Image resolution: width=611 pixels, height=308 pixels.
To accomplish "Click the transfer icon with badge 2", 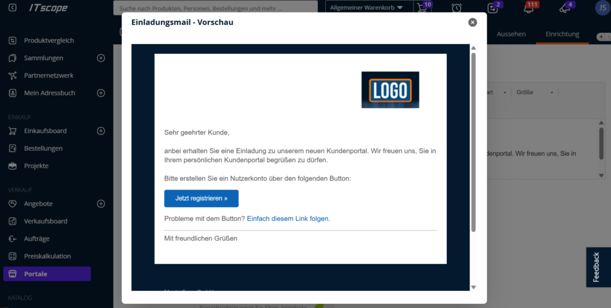I will [x=492, y=8].
